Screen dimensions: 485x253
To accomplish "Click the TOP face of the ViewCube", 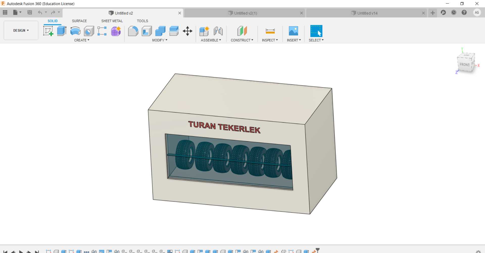I will [x=467, y=55].
